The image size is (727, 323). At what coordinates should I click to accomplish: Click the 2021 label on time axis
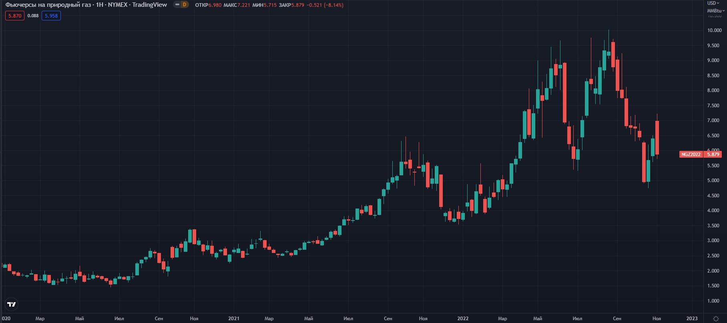click(x=234, y=319)
